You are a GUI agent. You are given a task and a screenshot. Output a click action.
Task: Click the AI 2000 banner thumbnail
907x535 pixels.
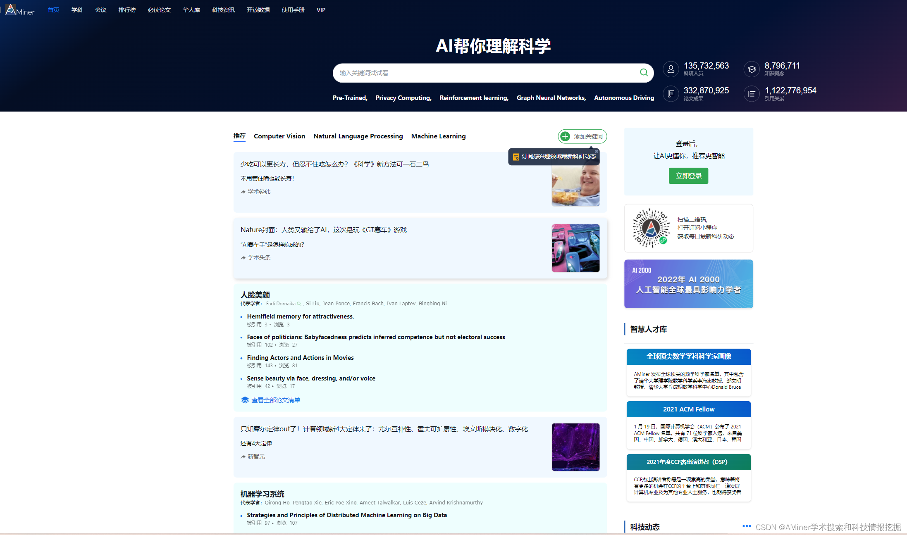[688, 284]
